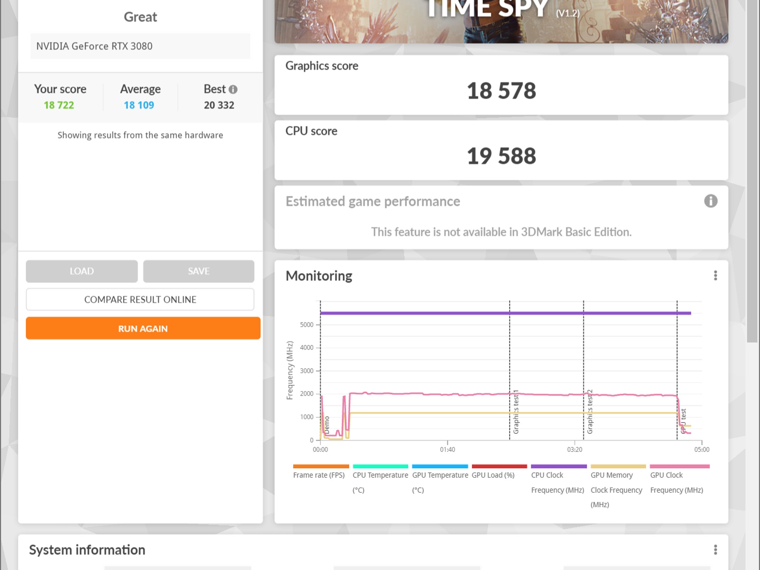The height and width of the screenshot is (570, 760).
Task: Click the orange RUN AGAIN button
Action: pyautogui.click(x=143, y=328)
